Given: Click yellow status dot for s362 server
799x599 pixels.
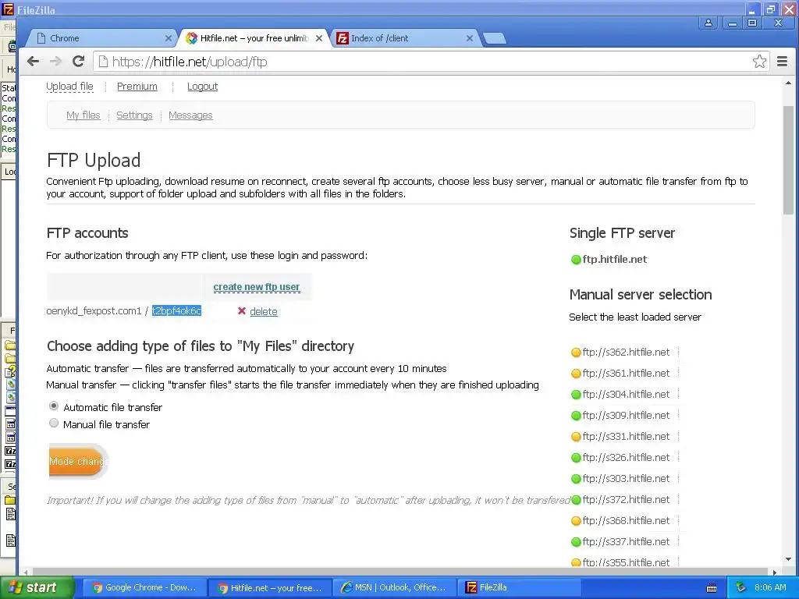Looking at the screenshot, I should coord(576,353).
